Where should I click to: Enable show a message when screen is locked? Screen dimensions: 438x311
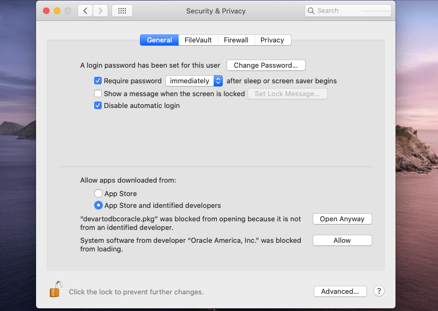(98, 93)
